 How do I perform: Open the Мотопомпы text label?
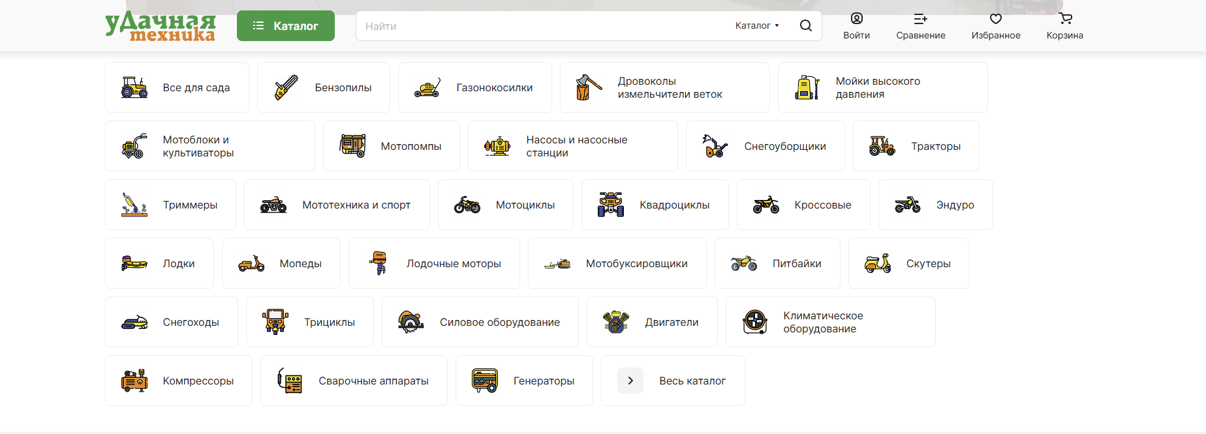tap(411, 146)
